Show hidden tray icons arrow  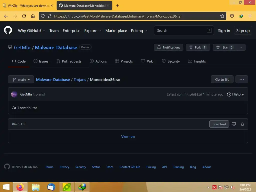coord(208,187)
